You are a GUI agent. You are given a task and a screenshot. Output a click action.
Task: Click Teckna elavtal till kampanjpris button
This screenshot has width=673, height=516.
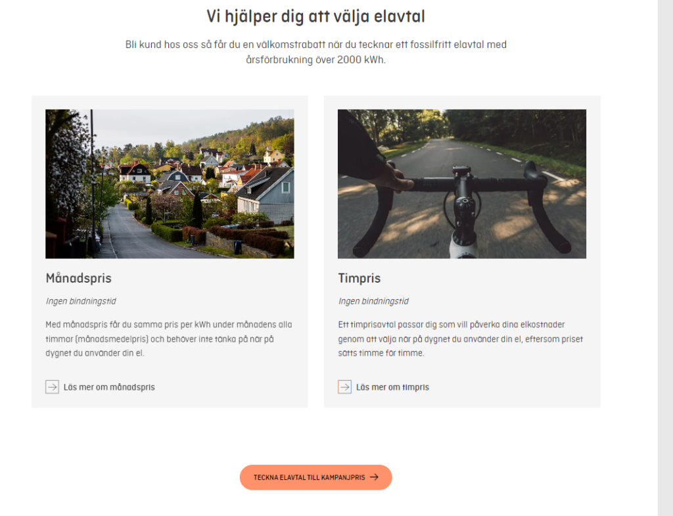click(316, 477)
